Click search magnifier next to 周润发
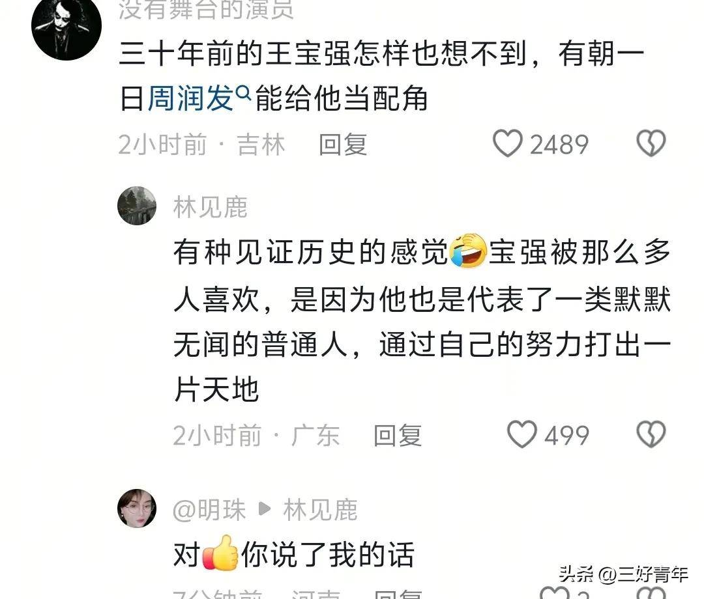704x599 pixels. pyautogui.click(x=243, y=94)
